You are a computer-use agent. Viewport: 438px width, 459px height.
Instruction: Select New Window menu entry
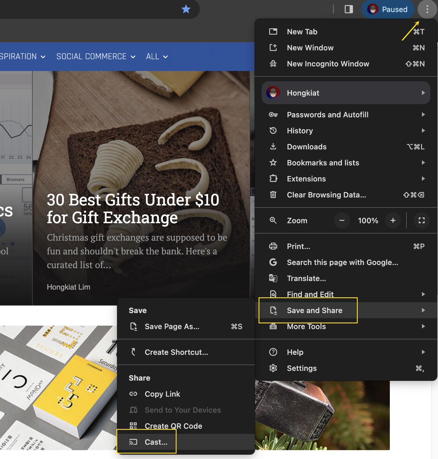(346, 48)
